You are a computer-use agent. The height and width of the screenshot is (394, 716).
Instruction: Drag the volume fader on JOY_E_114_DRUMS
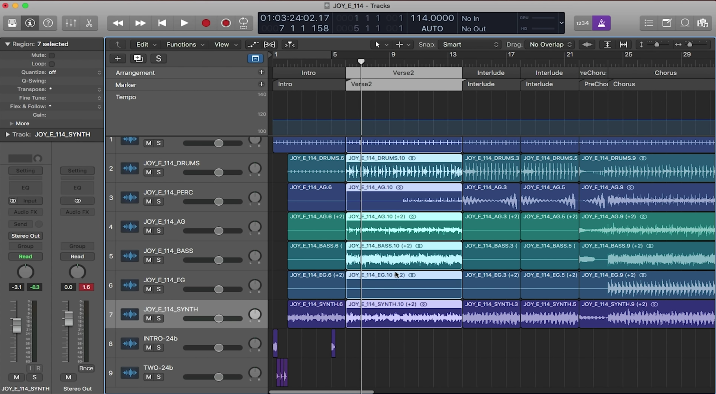click(218, 172)
